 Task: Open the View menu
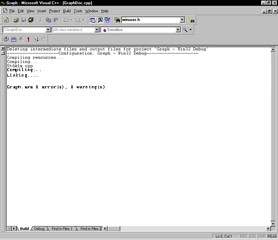tap(31, 11)
